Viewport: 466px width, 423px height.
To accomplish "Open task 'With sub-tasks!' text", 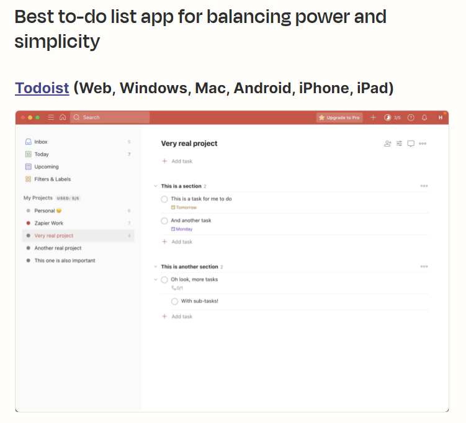I will coord(199,301).
